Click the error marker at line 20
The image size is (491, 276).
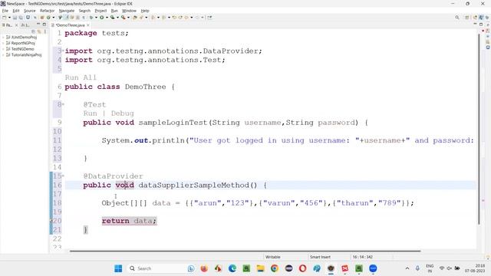click(x=51, y=221)
